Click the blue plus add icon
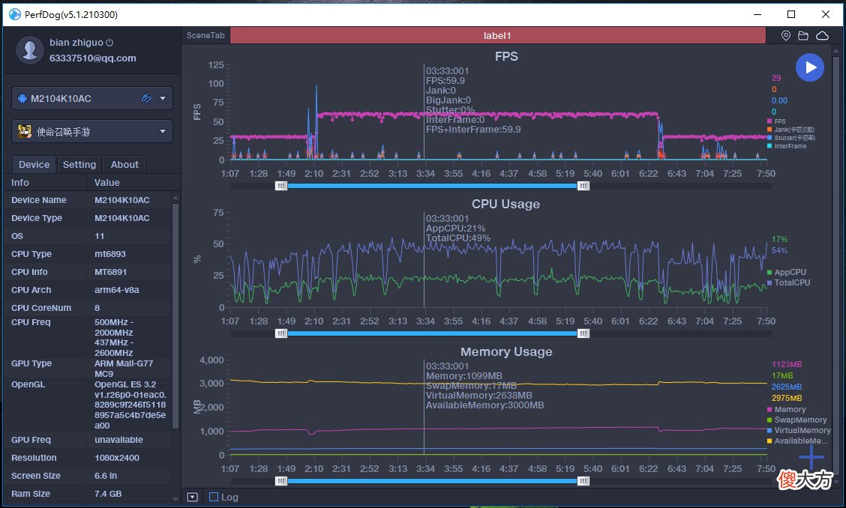846x508 pixels. (x=812, y=457)
